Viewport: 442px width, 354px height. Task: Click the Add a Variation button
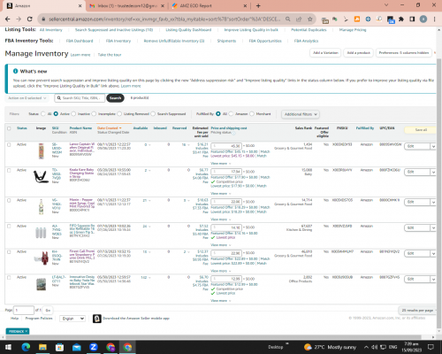325,53
